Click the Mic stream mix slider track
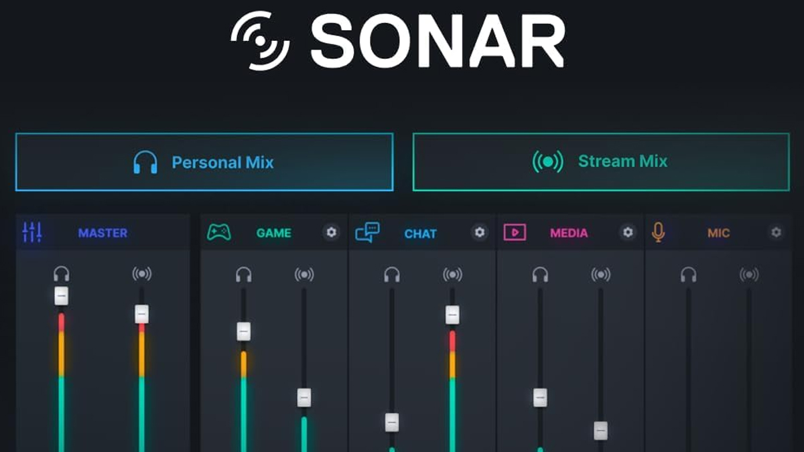This screenshot has width=804, height=452. tap(749, 370)
